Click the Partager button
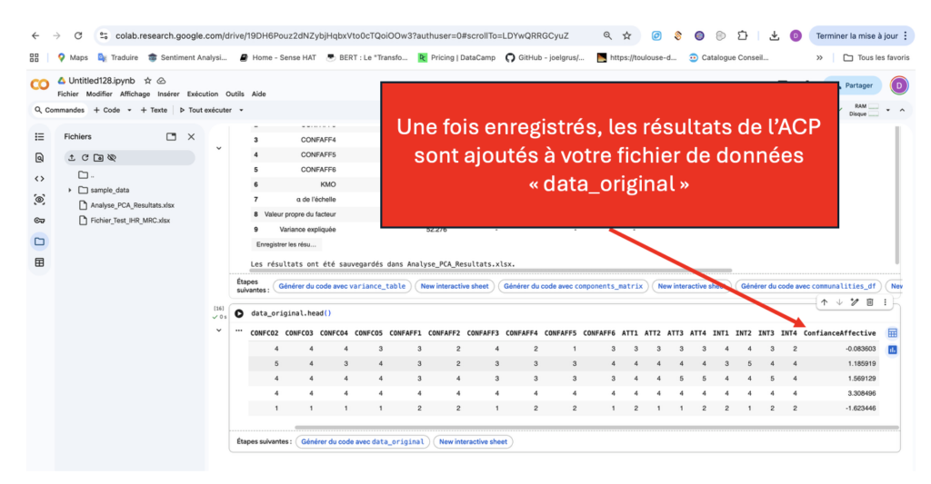This screenshot has height=484, width=931. click(853, 85)
